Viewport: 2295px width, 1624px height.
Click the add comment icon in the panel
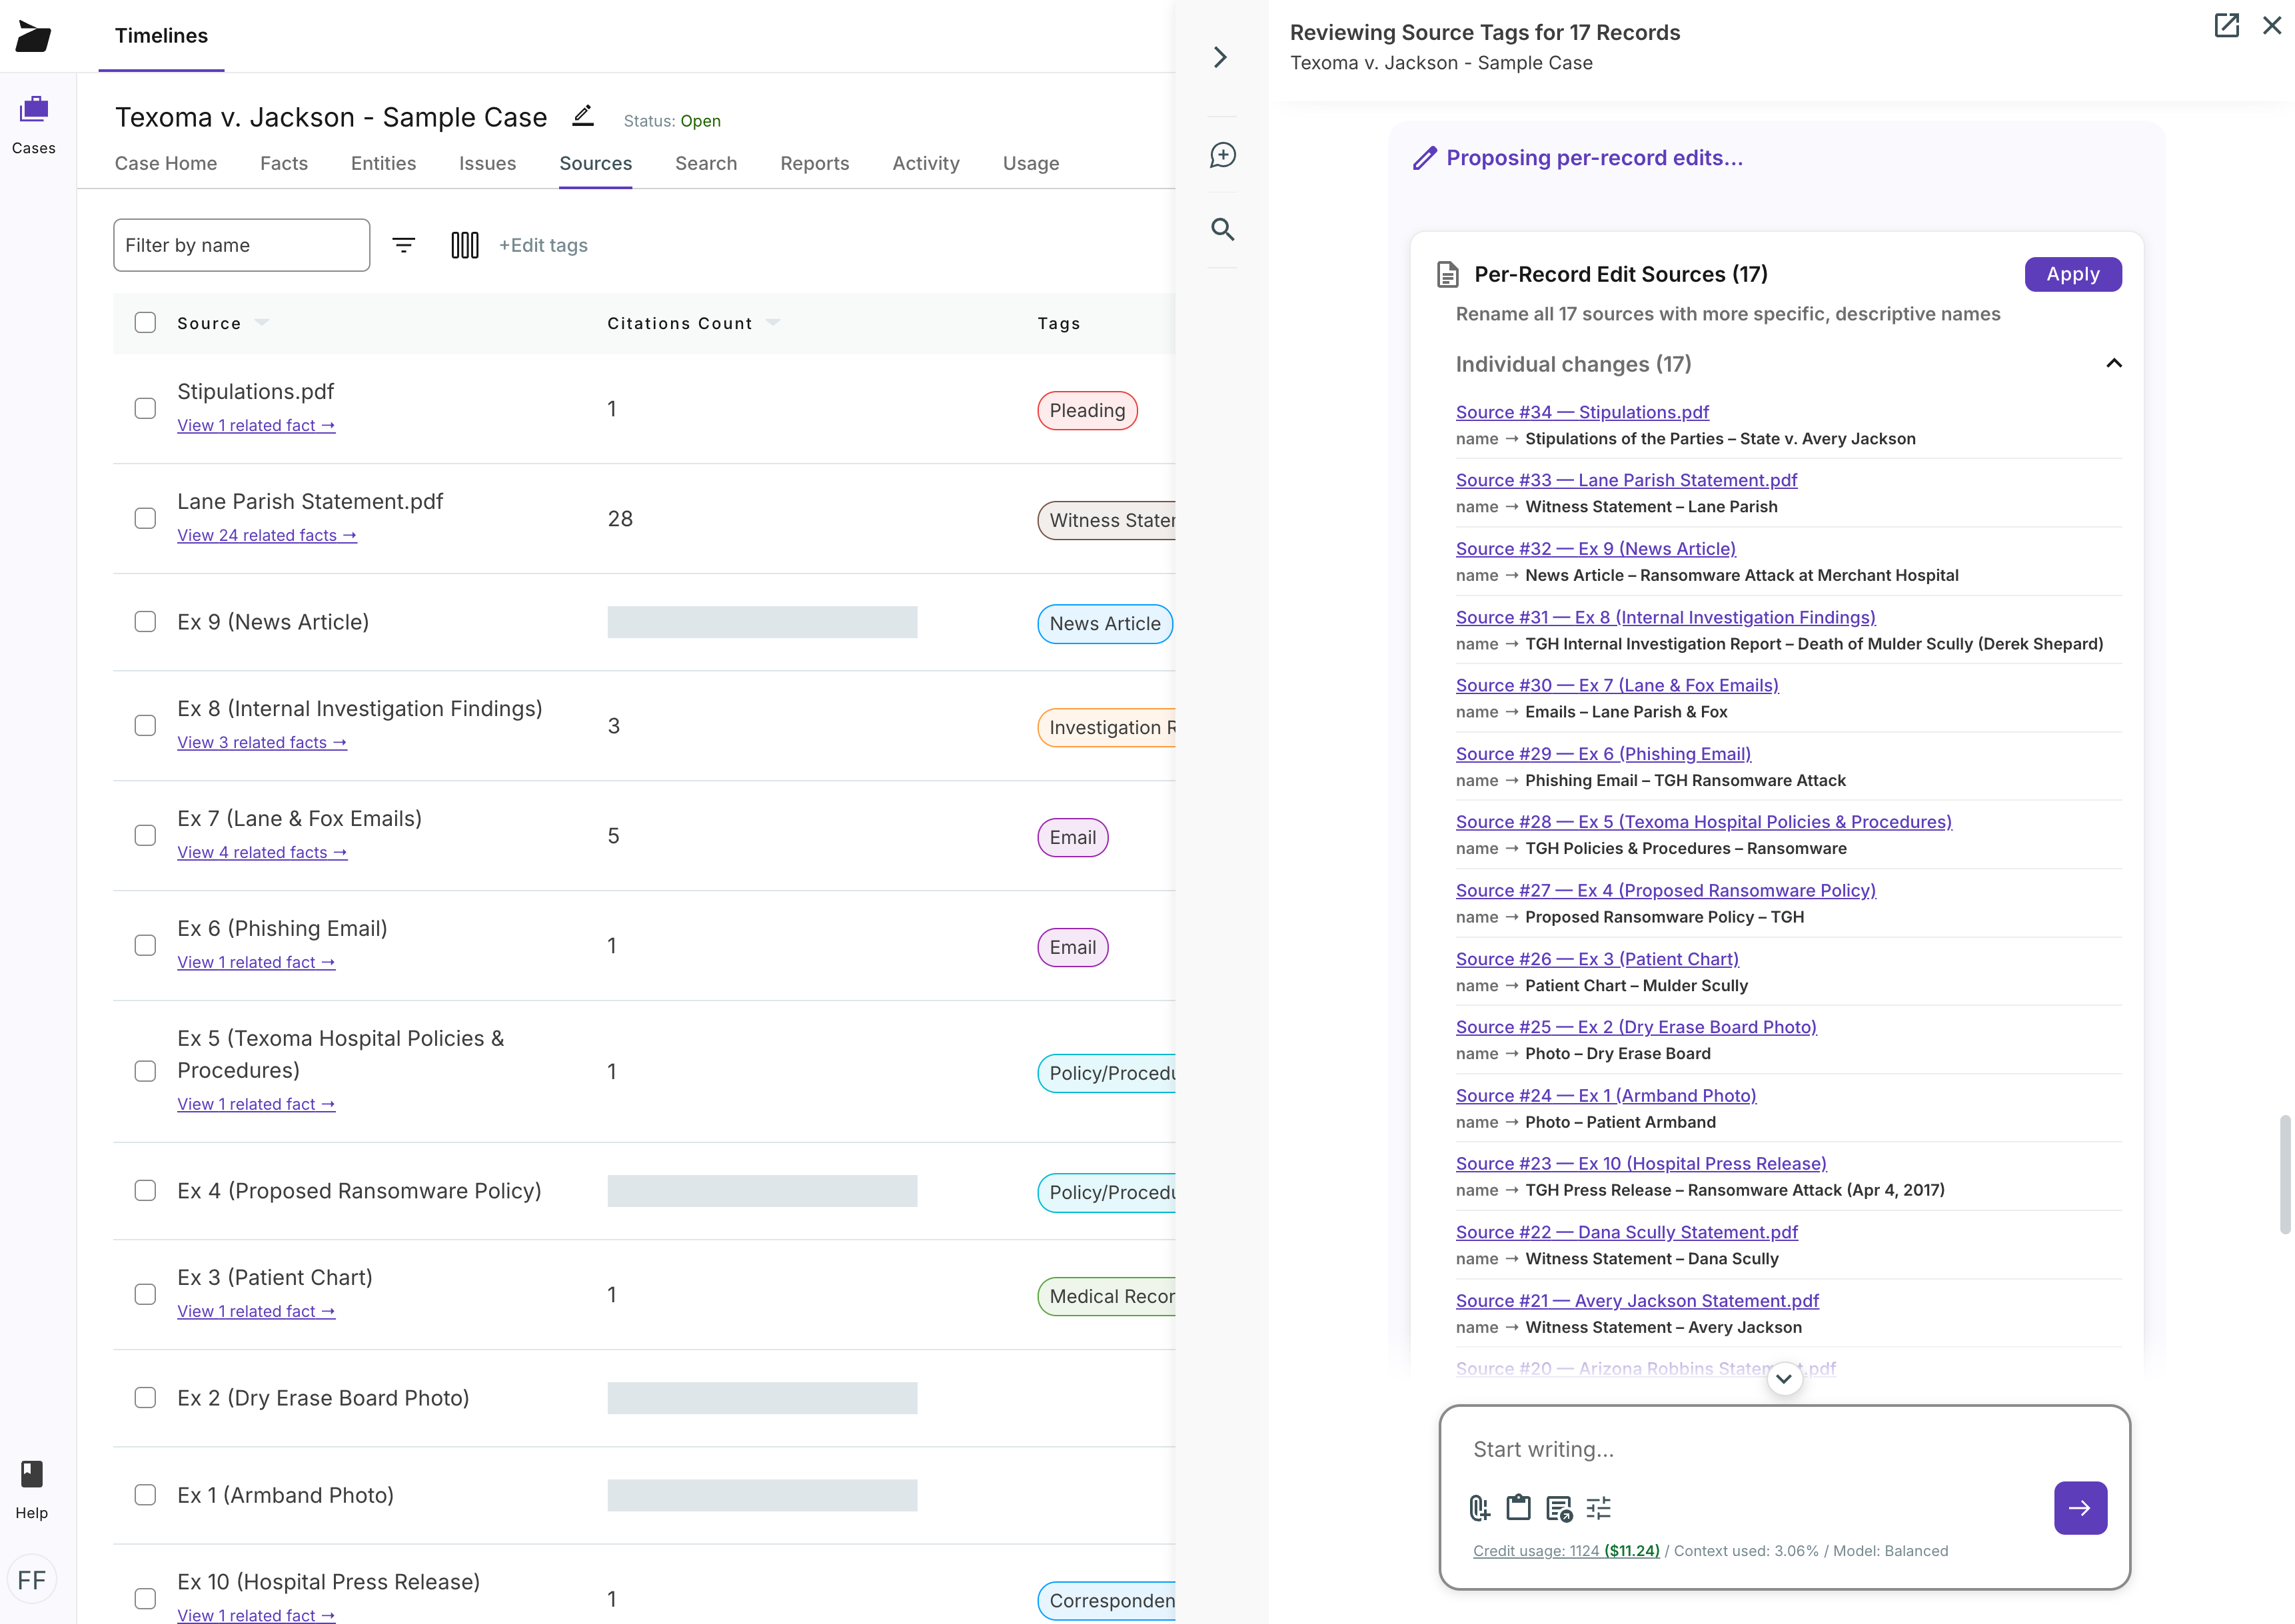(x=1221, y=155)
